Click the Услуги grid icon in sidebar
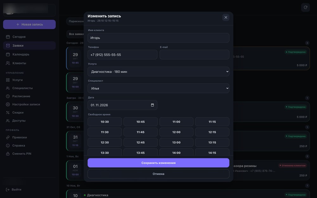The width and height of the screenshot is (317, 198). 8,80
